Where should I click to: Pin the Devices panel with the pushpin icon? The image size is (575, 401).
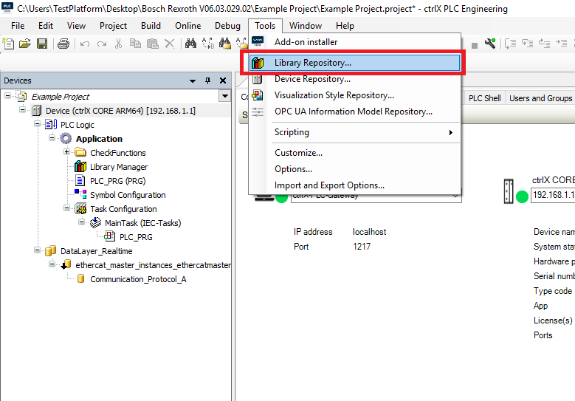[x=207, y=80]
